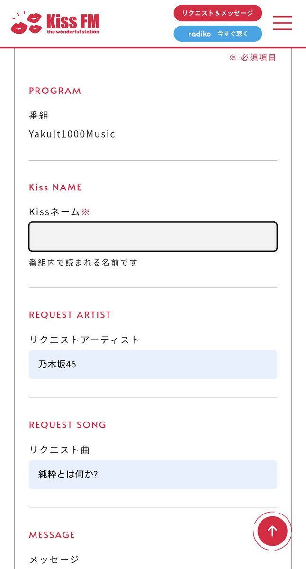This screenshot has height=569, width=306.
Task: Click the 番組内で読まれる名前です hint text
Action: click(x=83, y=263)
